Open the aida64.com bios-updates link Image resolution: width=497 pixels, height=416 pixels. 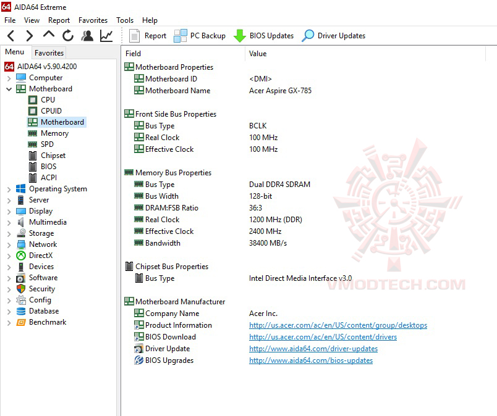click(310, 360)
